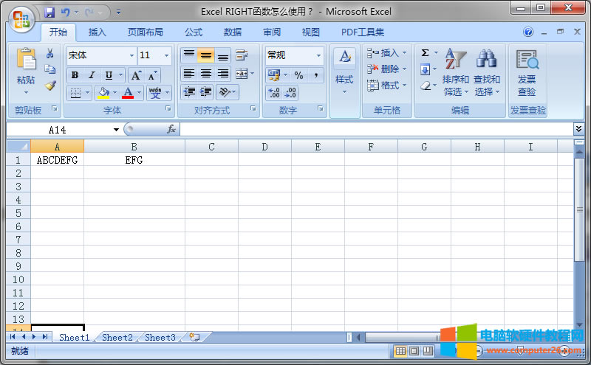The height and width of the screenshot is (365, 591).
Task: Open number format dropdown 常规
Action: click(x=318, y=55)
